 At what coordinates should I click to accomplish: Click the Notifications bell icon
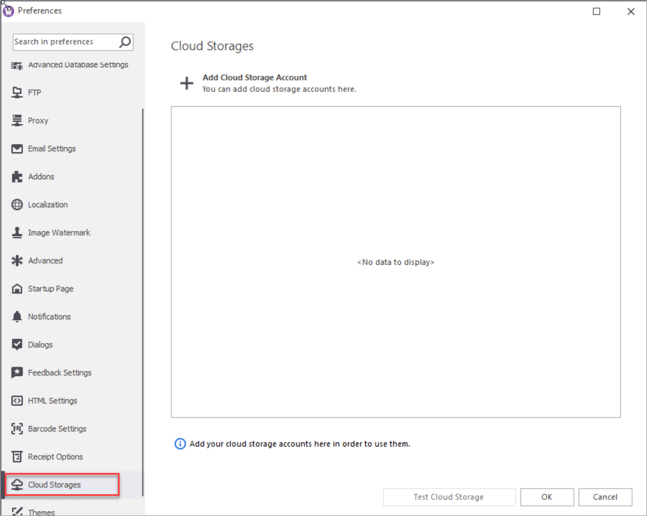point(17,317)
